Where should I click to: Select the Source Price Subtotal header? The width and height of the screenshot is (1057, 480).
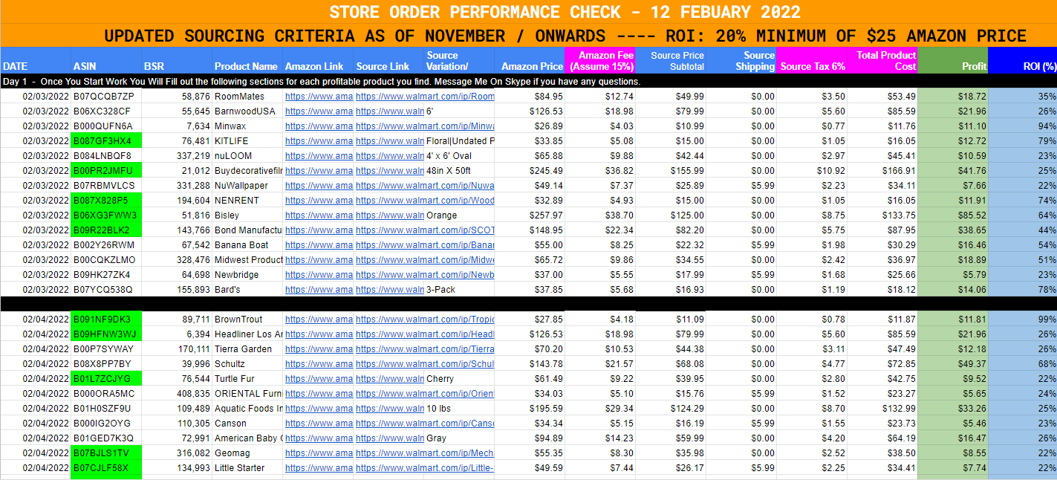click(671, 60)
